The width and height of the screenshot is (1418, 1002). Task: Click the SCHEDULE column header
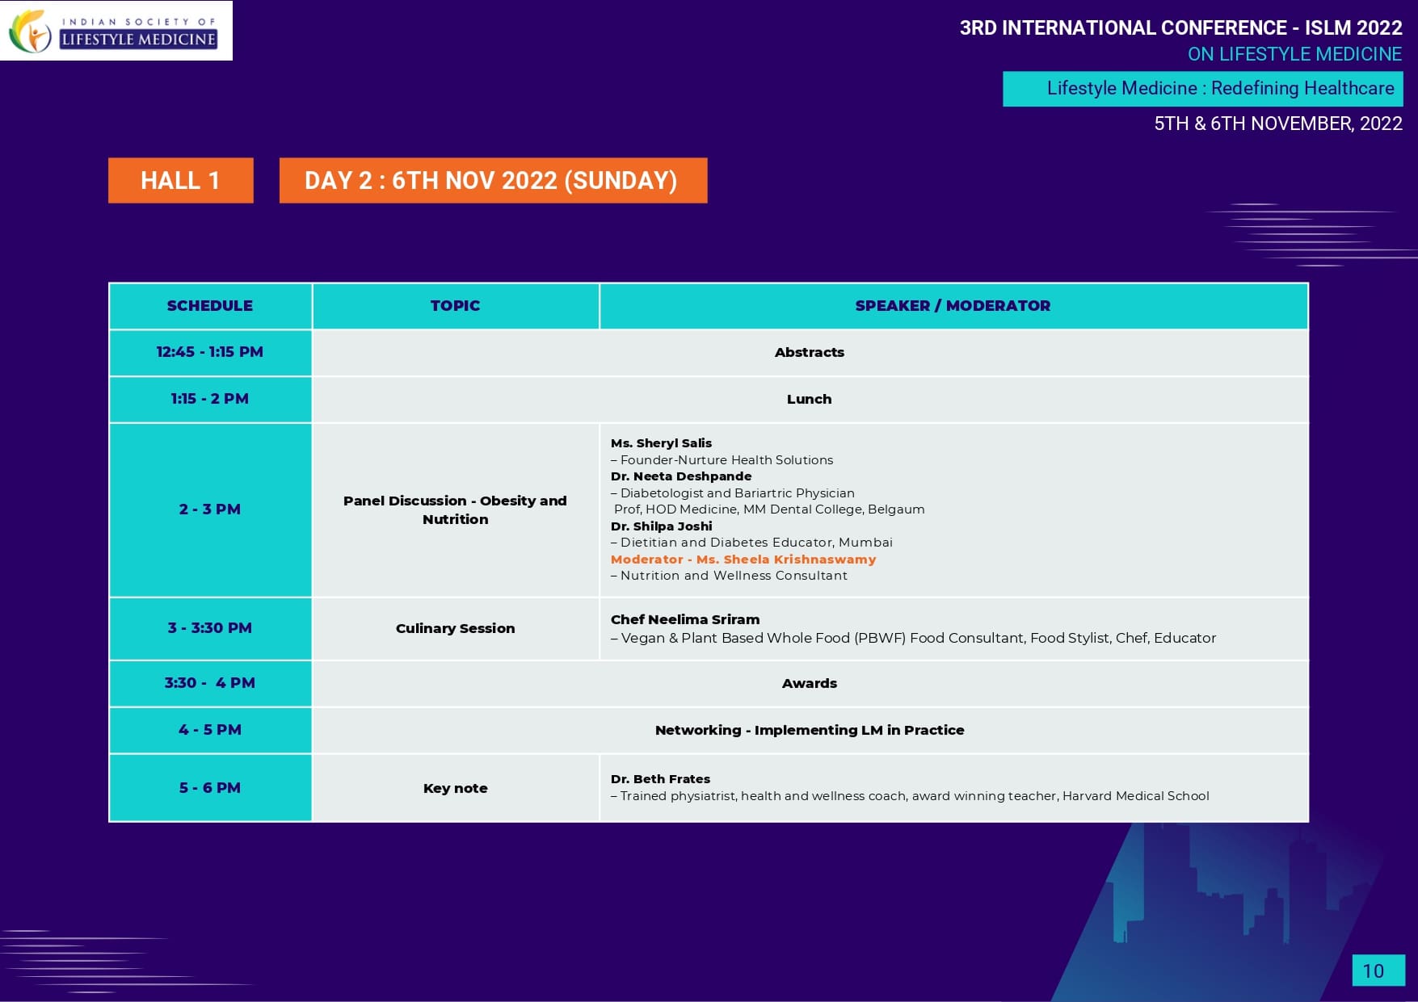pyautogui.click(x=210, y=306)
